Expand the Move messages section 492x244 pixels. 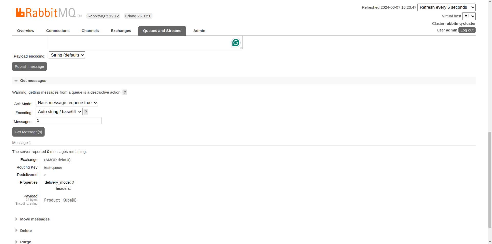point(35,219)
